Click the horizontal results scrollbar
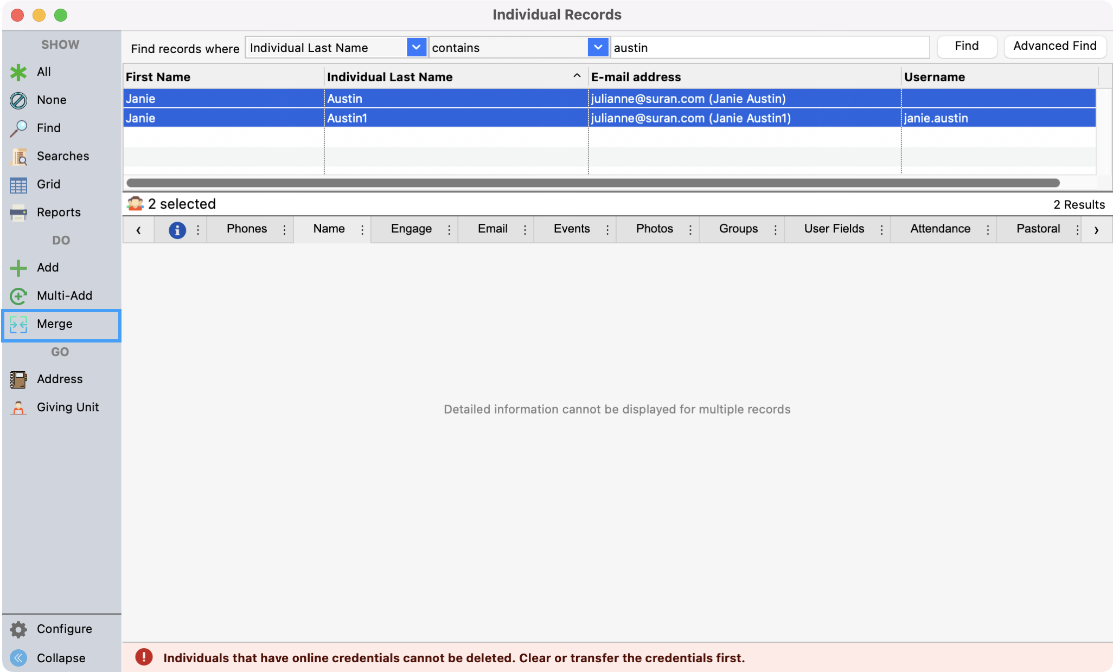Image resolution: width=1113 pixels, height=672 pixels. [x=592, y=183]
